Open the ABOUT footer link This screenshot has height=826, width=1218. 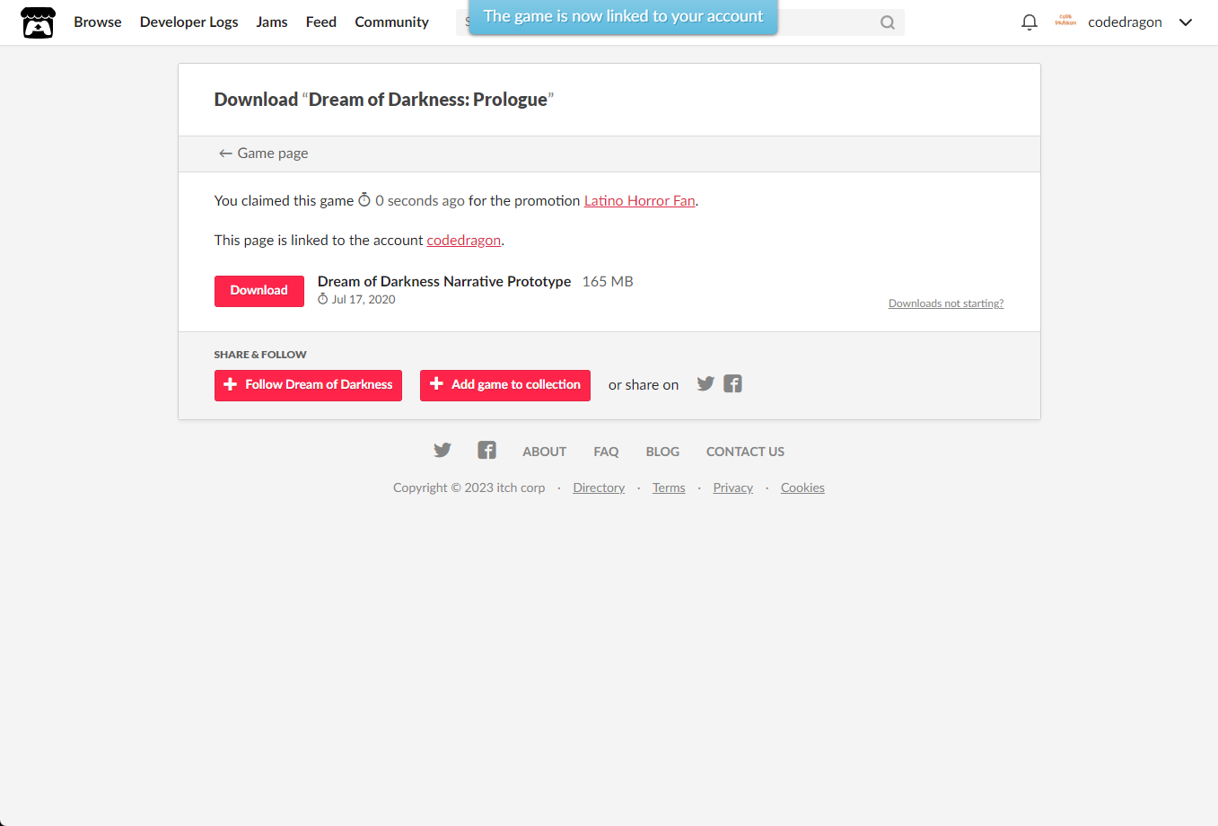coord(545,452)
